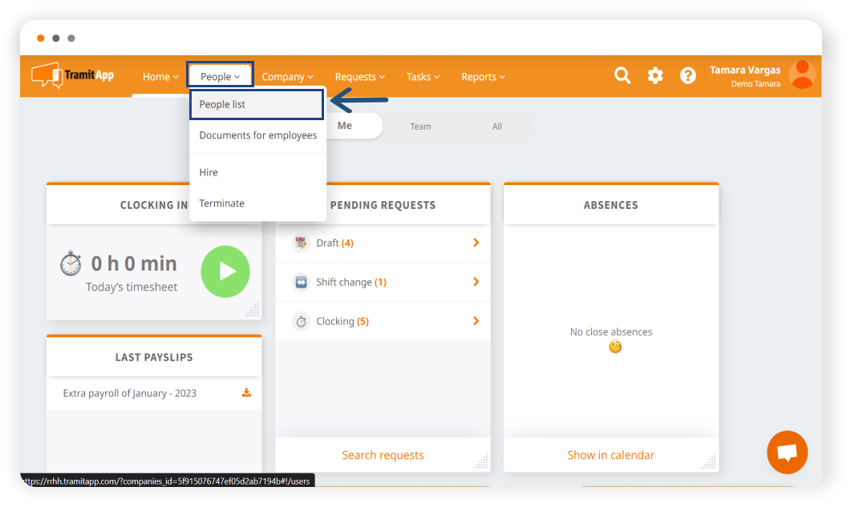Click Tamara Vargas profile avatar
The image size is (851, 507).
tap(802, 75)
